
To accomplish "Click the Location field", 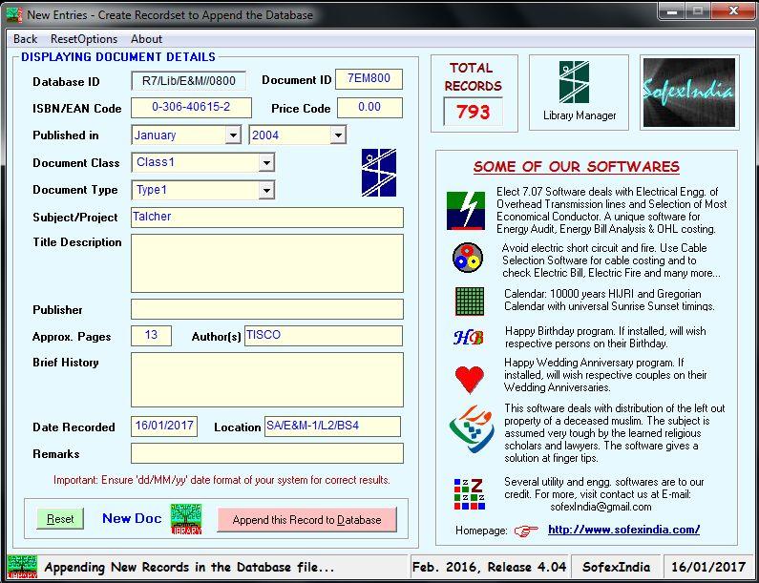I will click(x=332, y=427).
